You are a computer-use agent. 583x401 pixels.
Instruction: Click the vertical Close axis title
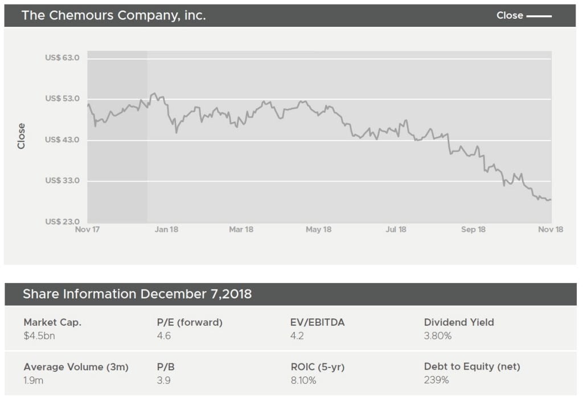point(22,136)
